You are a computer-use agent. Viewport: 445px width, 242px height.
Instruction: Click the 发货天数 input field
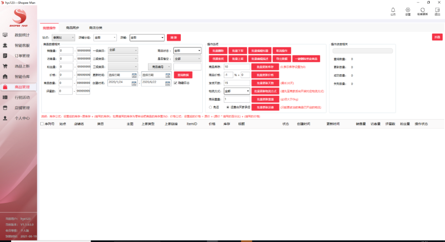click(x=237, y=83)
